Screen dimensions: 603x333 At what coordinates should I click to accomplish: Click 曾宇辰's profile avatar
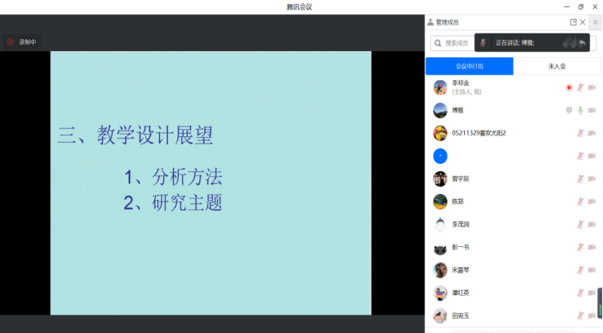440,179
